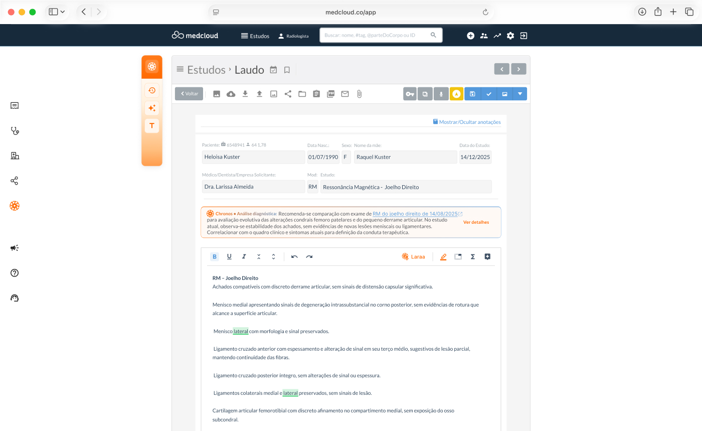Viewport: 702px width, 431px height.
Task: Click the logout exit icon
Action: pyautogui.click(x=523, y=36)
